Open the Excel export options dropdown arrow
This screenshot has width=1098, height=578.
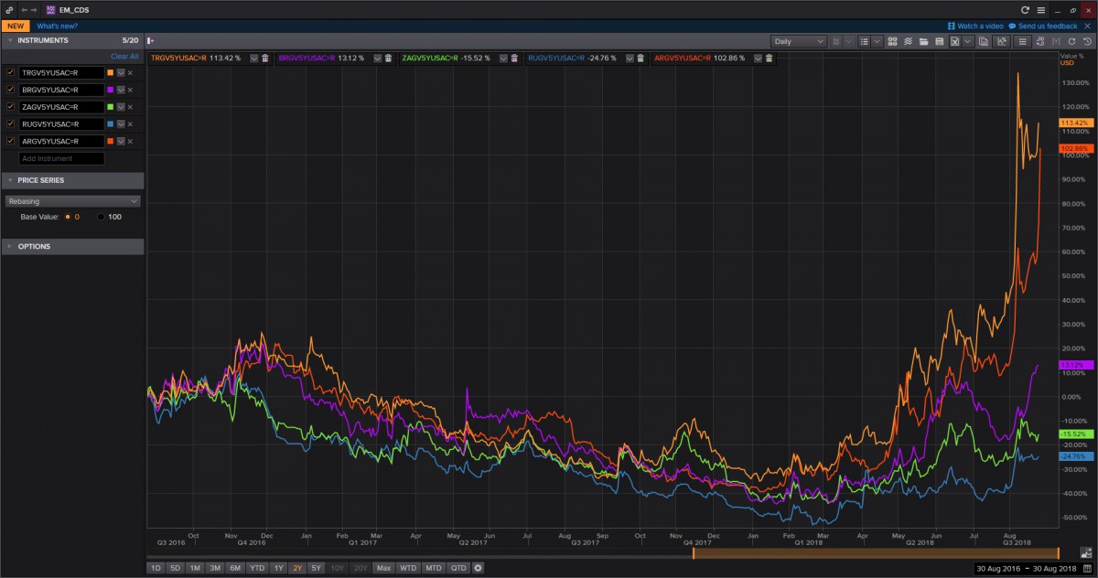967,41
